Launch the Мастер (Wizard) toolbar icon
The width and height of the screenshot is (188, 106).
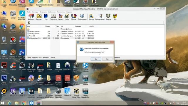74,17
